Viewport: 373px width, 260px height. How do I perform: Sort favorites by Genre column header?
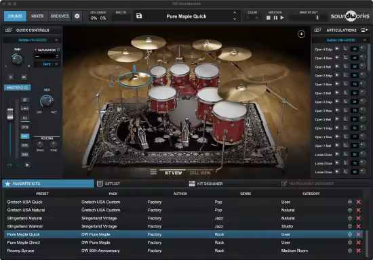(246, 194)
